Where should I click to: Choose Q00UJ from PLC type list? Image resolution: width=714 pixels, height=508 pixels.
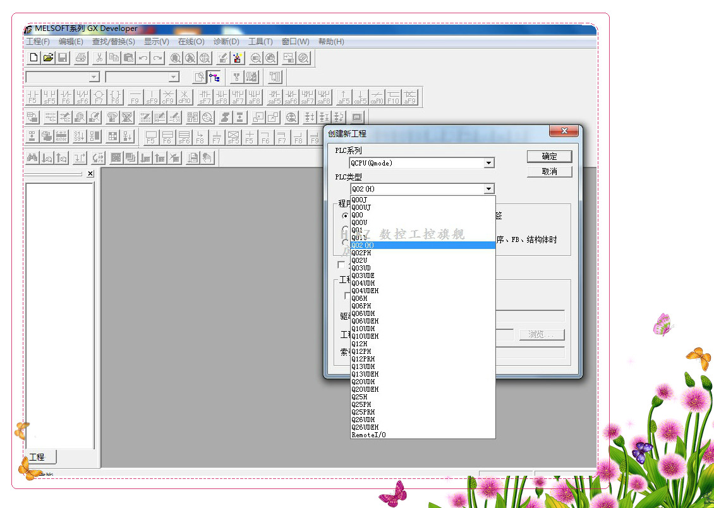[x=423, y=207]
